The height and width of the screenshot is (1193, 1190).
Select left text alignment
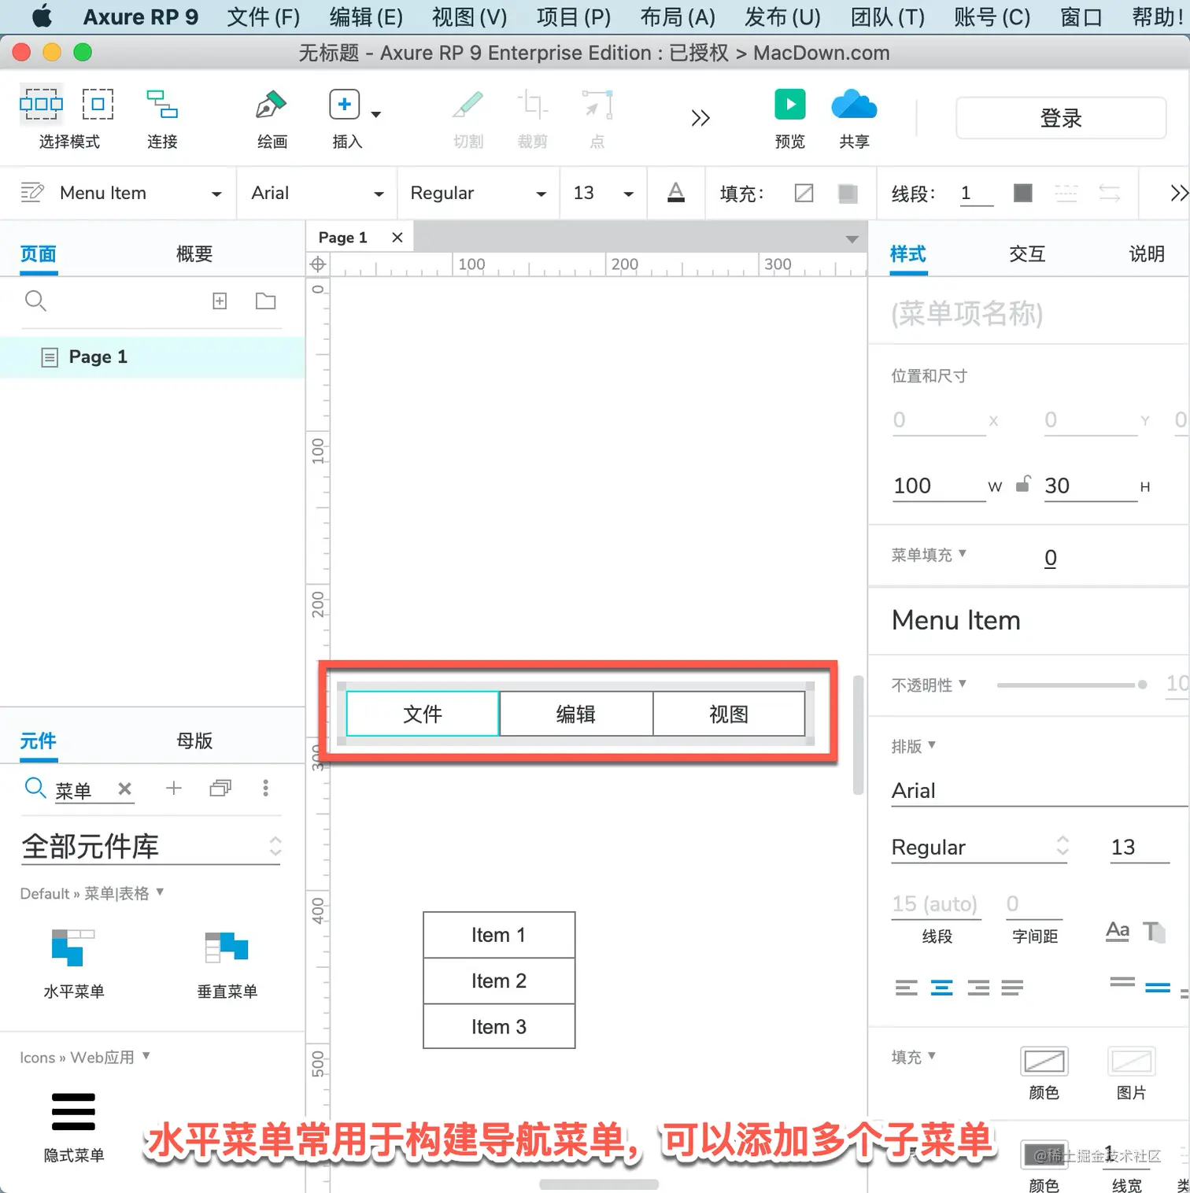coord(907,988)
